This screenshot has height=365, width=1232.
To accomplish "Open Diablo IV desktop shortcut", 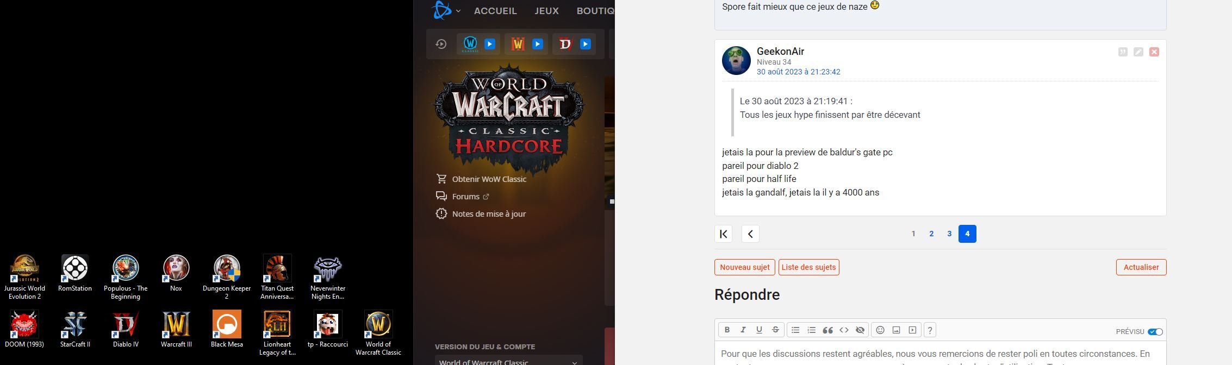I will point(126,329).
